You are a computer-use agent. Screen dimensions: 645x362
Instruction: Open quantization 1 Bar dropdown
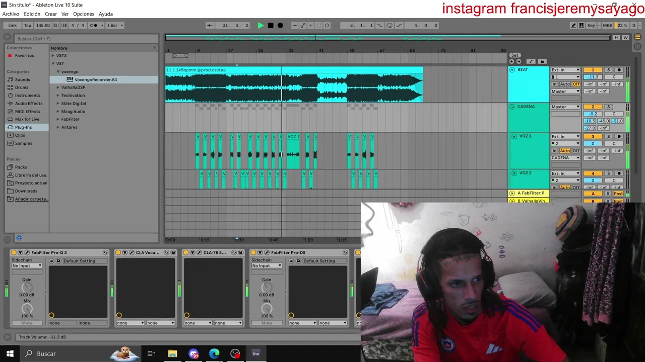pyautogui.click(x=114, y=25)
